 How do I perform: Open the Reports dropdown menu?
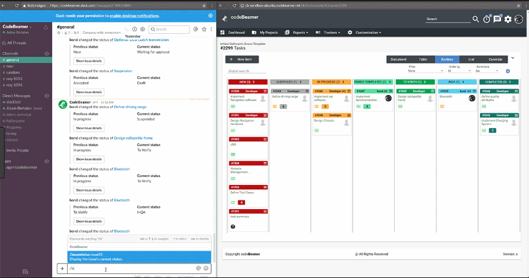pyautogui.click(x=302, y=33)
